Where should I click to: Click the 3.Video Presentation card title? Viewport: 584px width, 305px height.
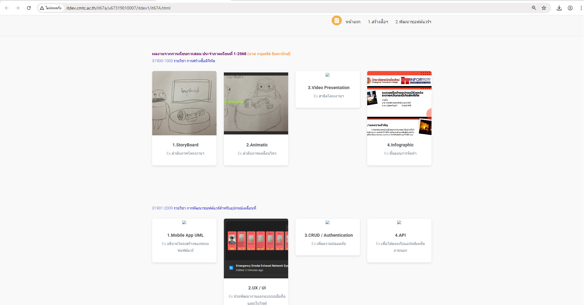point(329,88)
